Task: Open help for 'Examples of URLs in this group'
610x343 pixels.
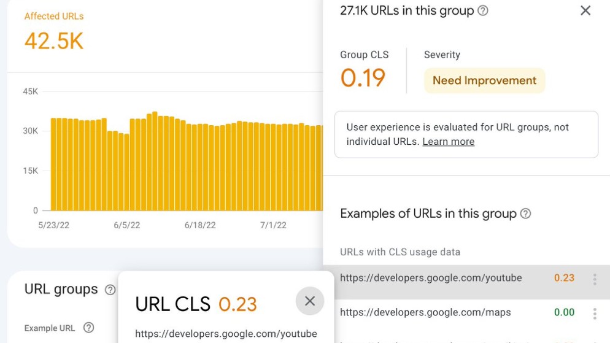Action: (x=525, y=214)
